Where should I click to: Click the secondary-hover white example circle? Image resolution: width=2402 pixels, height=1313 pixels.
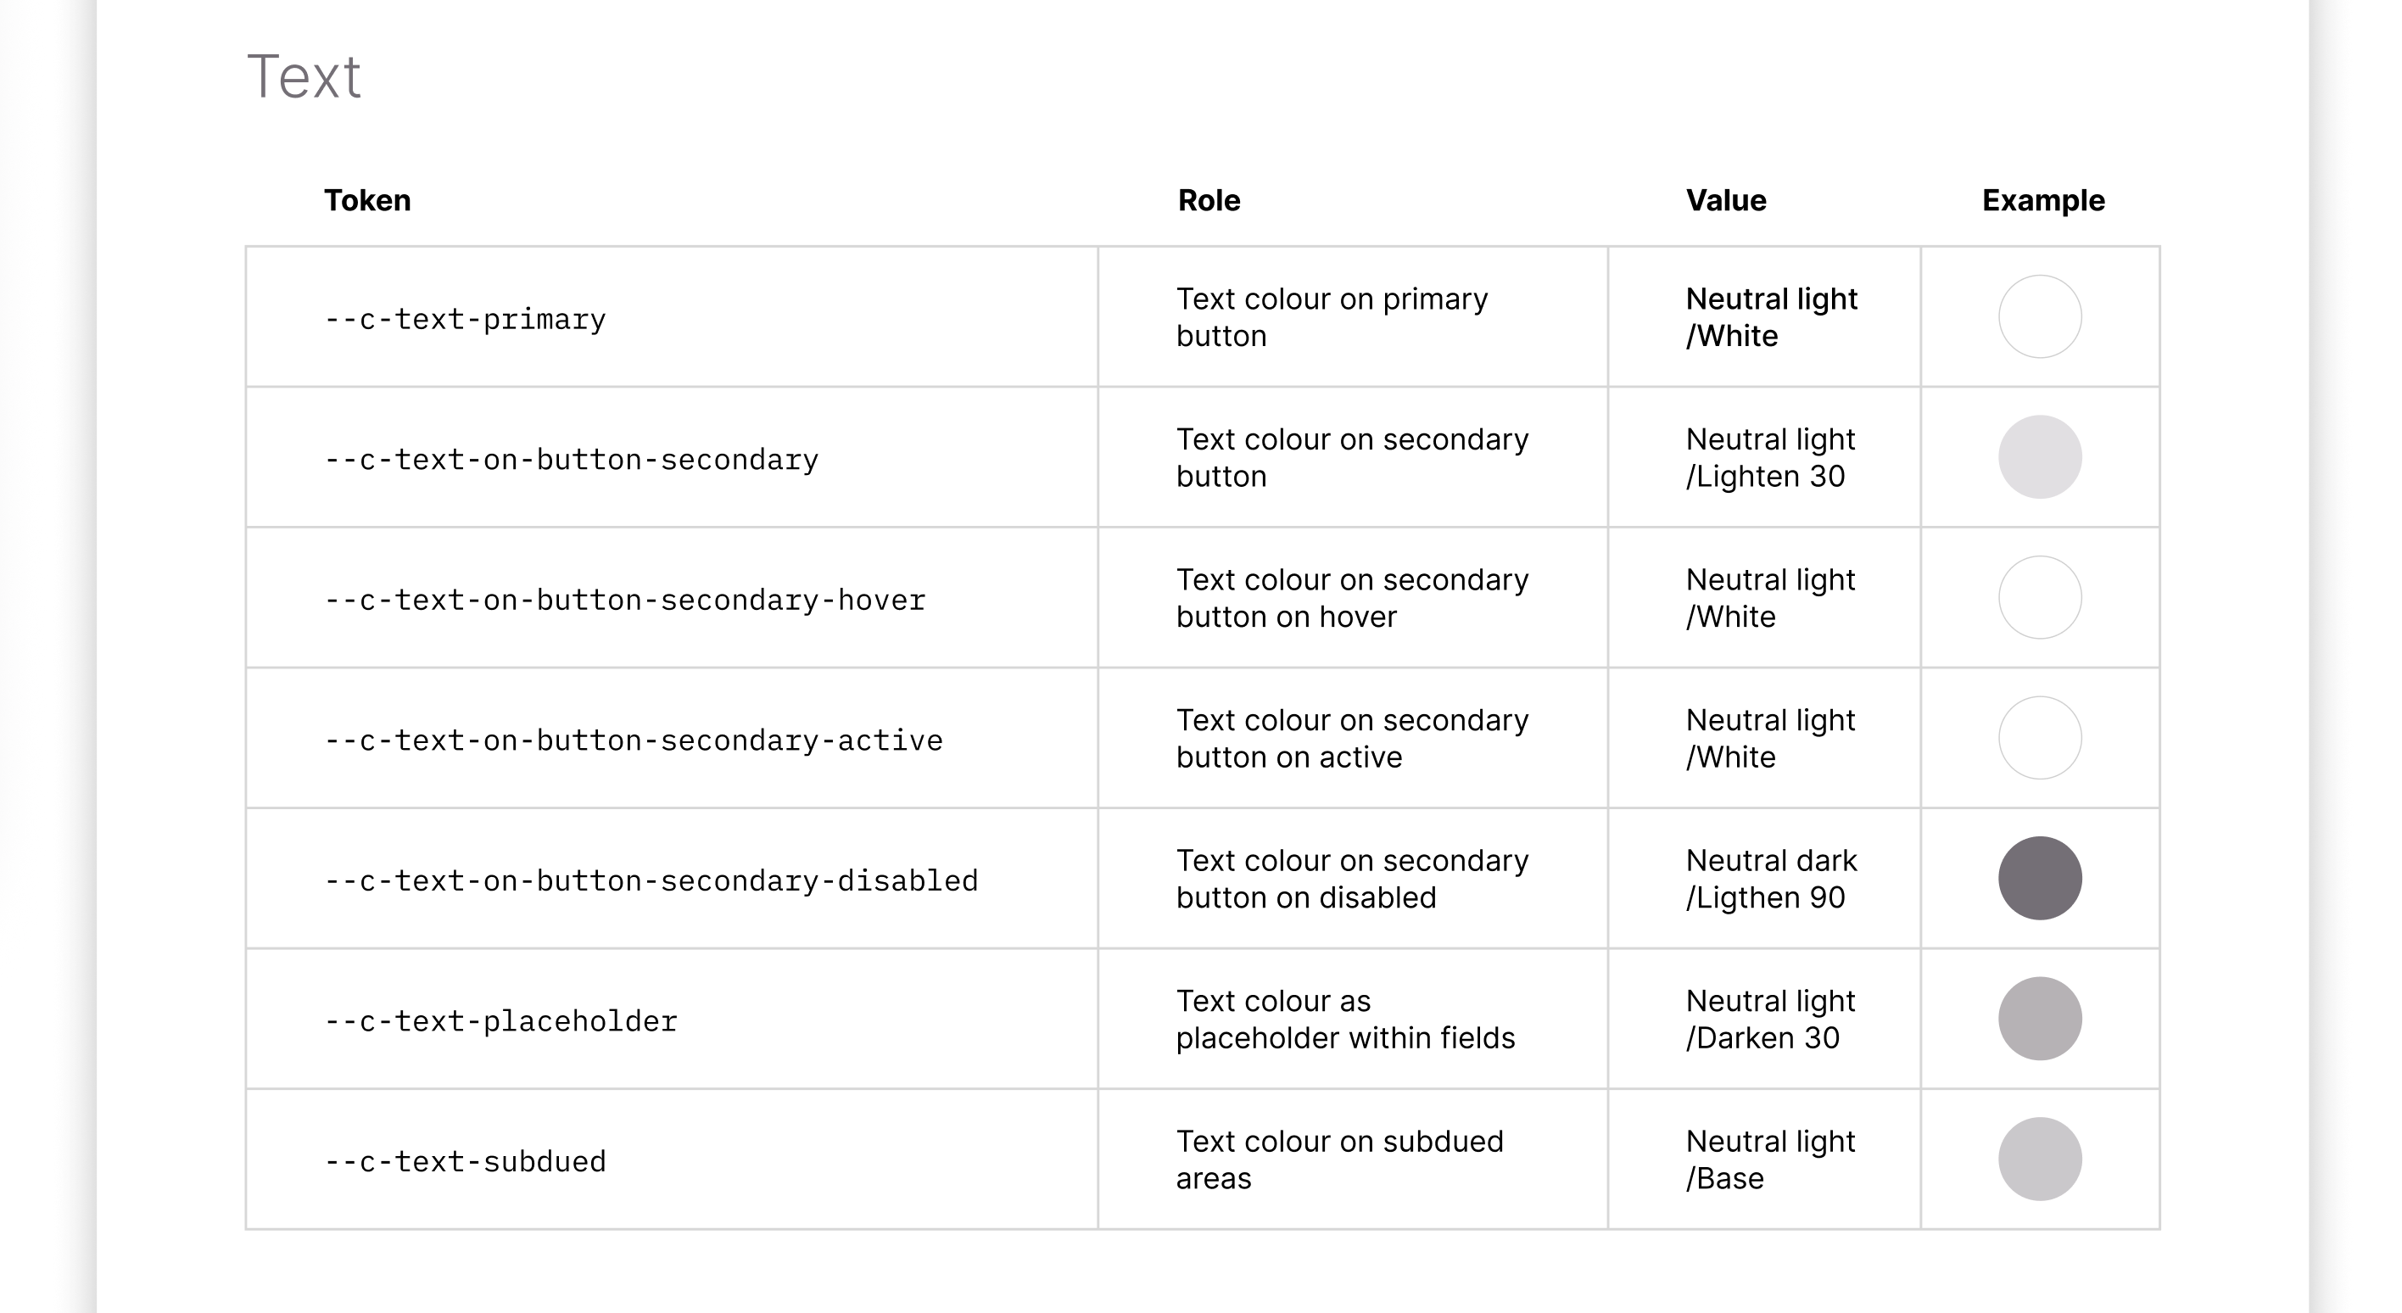[2039, 598]
